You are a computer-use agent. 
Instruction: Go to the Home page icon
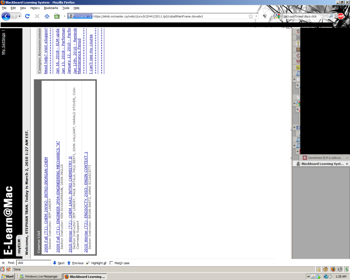point(47,16)
